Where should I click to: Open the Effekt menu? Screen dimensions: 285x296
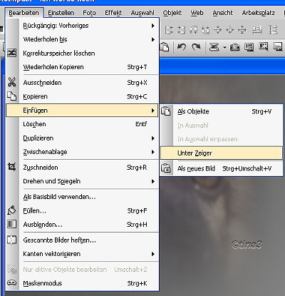pyautogui.click(x=113, y=13)
